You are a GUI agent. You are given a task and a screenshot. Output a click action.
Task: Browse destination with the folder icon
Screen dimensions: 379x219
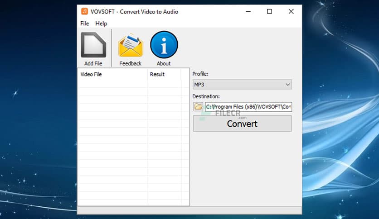(x=198, y=107)
